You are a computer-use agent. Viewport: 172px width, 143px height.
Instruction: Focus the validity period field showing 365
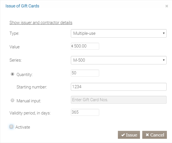85,112
